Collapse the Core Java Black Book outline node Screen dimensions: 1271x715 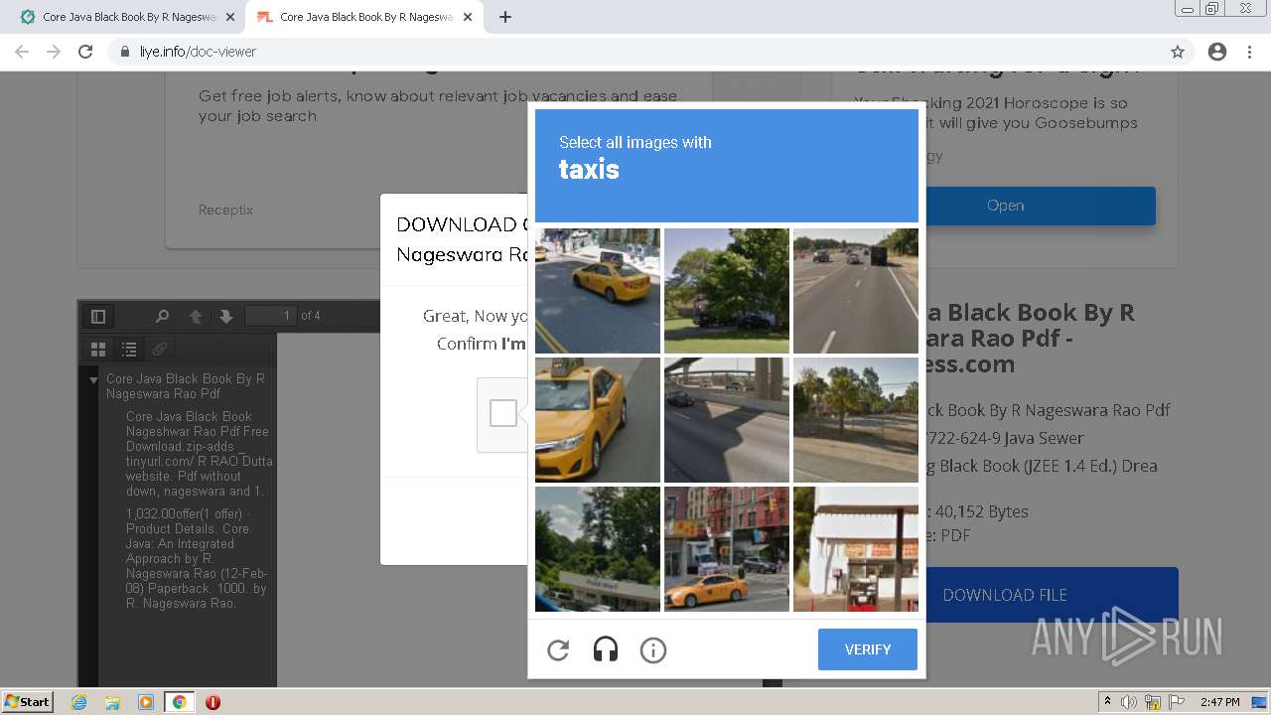(x=93, y=379)
